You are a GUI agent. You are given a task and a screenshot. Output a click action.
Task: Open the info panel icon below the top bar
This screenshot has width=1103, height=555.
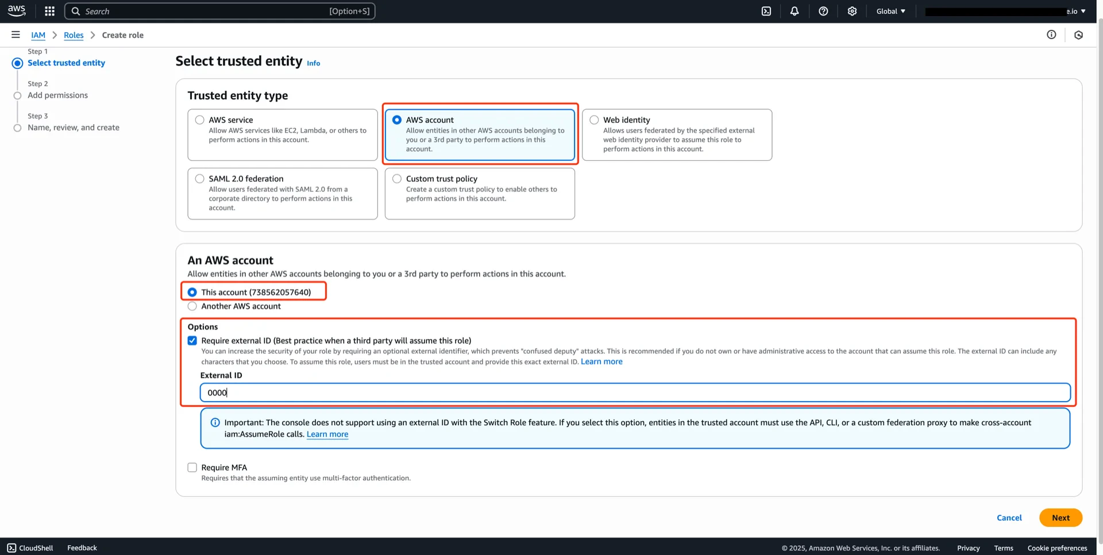click(x=1051, y=35)
